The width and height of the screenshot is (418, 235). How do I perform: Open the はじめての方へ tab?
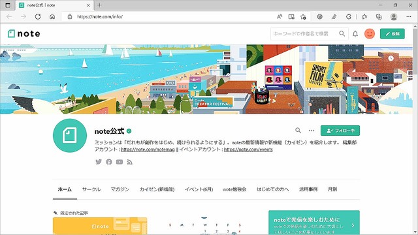point(272,189)
